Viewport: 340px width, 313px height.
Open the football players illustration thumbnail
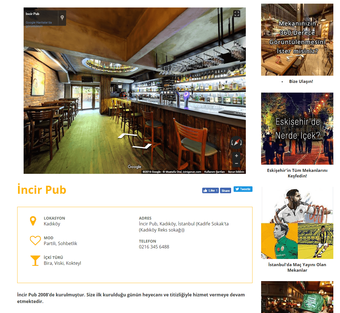click(x=297, y=223)
